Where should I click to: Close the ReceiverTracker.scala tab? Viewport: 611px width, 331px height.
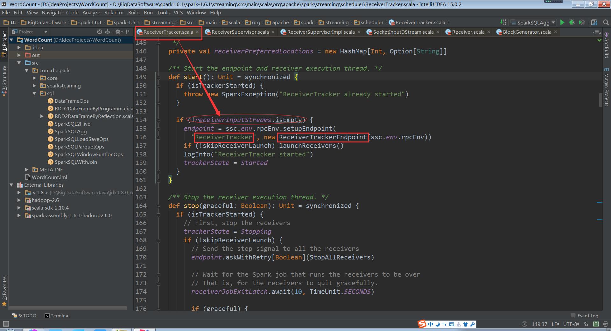(197, 32)
